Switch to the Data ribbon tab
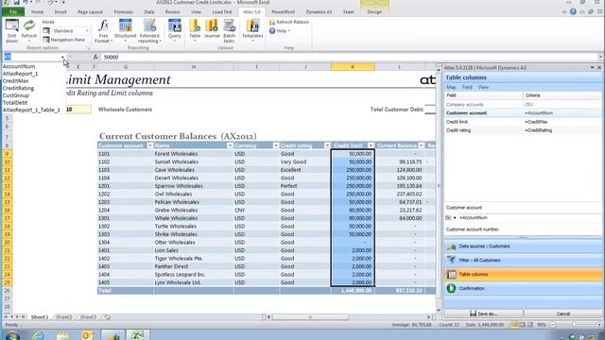The height and width of the screenshot is (340, 605). pyautogui.click(x=149, y=12)
